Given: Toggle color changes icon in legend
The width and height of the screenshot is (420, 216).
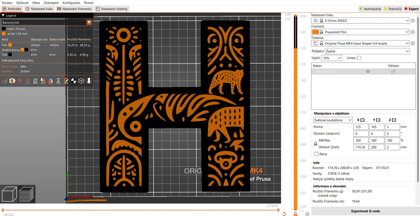Looking at the screenshot, I should pyautogui.click(x=51, y=81).
